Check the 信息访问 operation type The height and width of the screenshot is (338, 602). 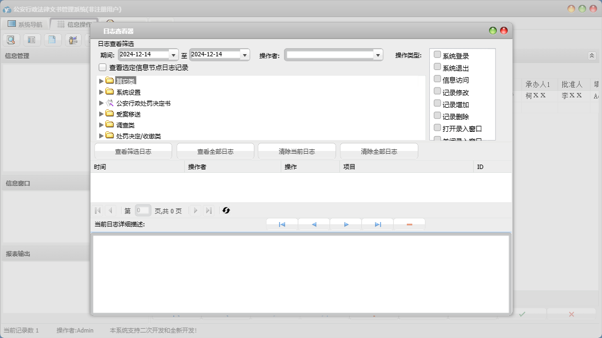coord(438,79)
